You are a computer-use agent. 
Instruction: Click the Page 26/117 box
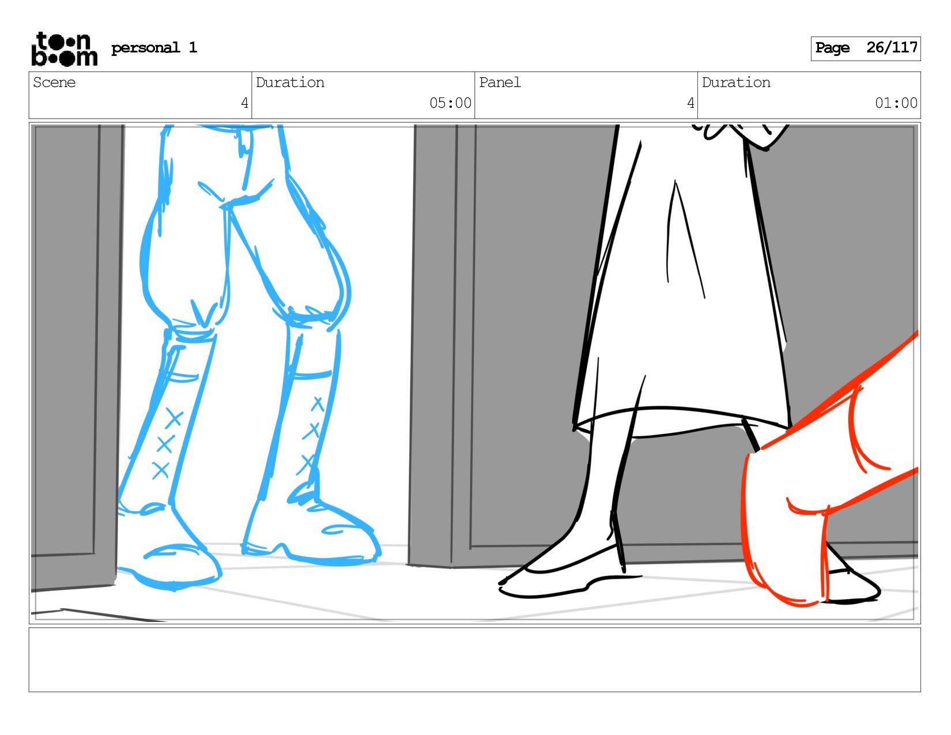pyautogui.click(x=865, y=48)
